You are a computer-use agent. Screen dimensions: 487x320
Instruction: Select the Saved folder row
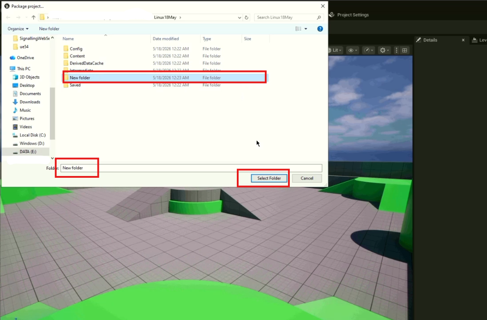coord(165,85)
